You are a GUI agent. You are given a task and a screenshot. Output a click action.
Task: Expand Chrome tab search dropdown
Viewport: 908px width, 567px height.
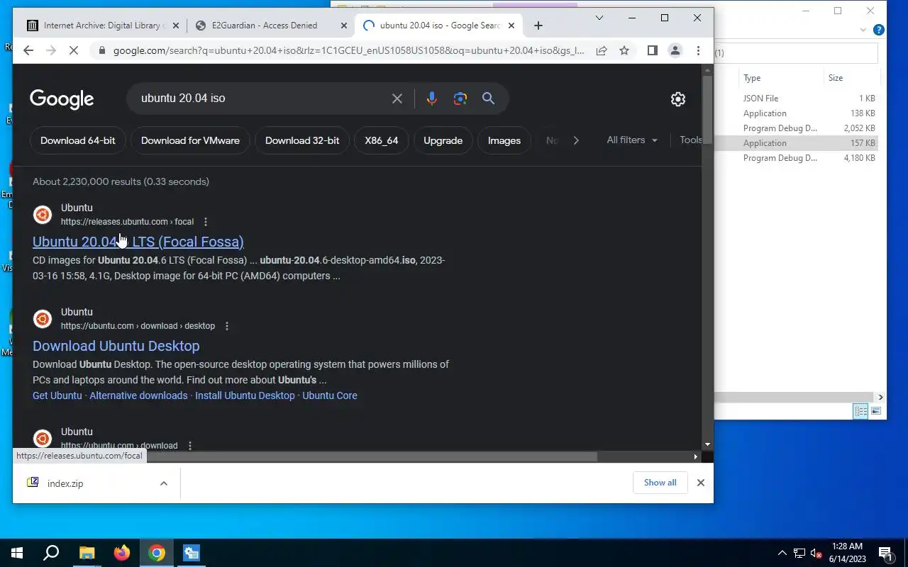tap(599, 18)
